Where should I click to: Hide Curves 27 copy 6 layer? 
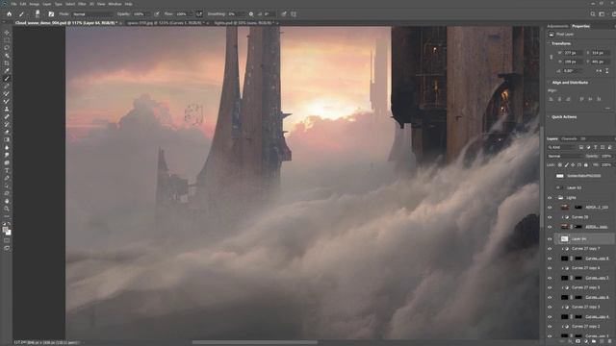pos(550,268)
